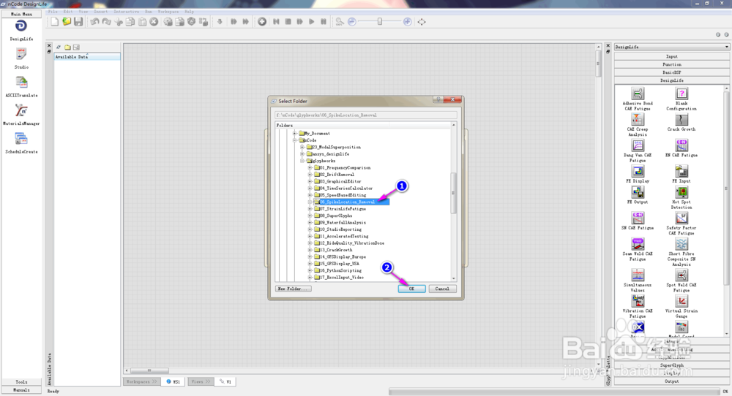Select the Adhesive Bond CAE Fatigue glyph
Image resolution: width=732 pixels, height=396 pixels.
(638, 99)
